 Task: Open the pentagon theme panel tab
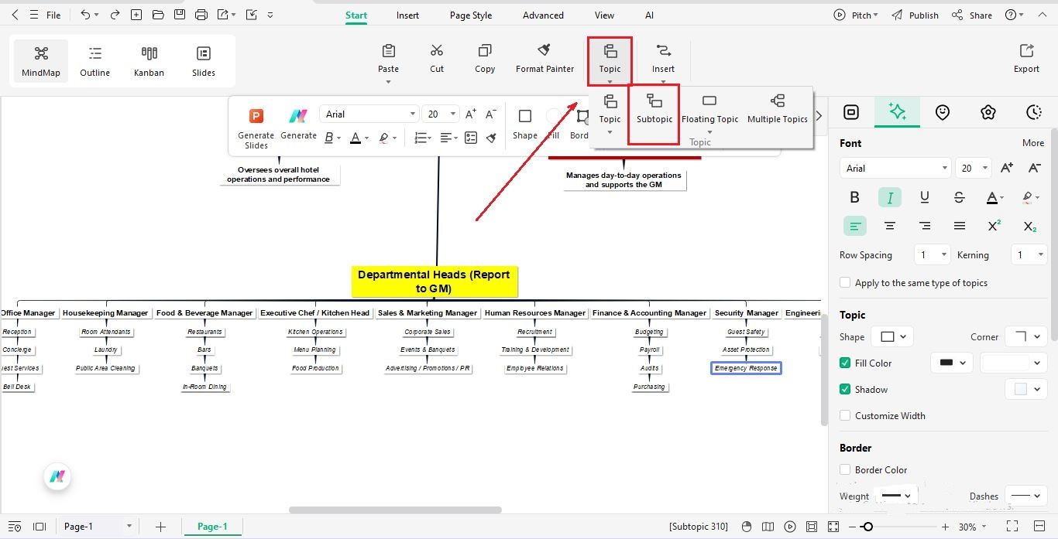click(x=988, y=112)
